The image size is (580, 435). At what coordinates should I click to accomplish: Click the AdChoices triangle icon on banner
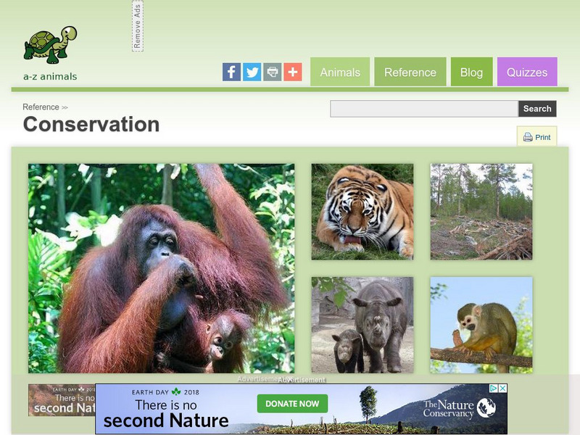[x=494, y=389]
